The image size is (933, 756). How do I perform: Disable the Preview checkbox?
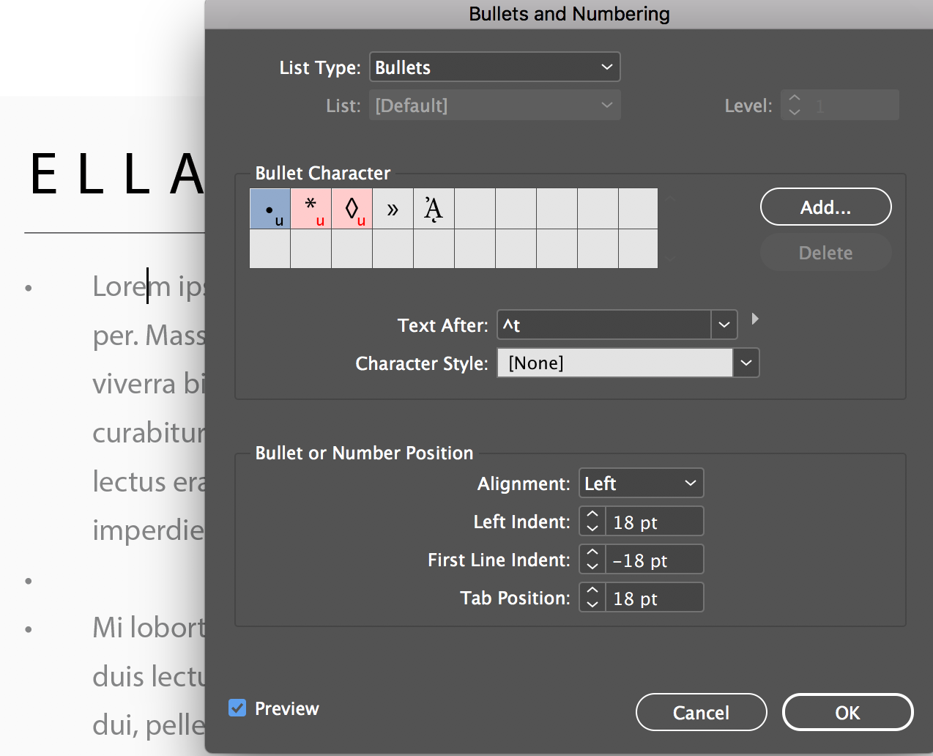[x=237, y=708]
